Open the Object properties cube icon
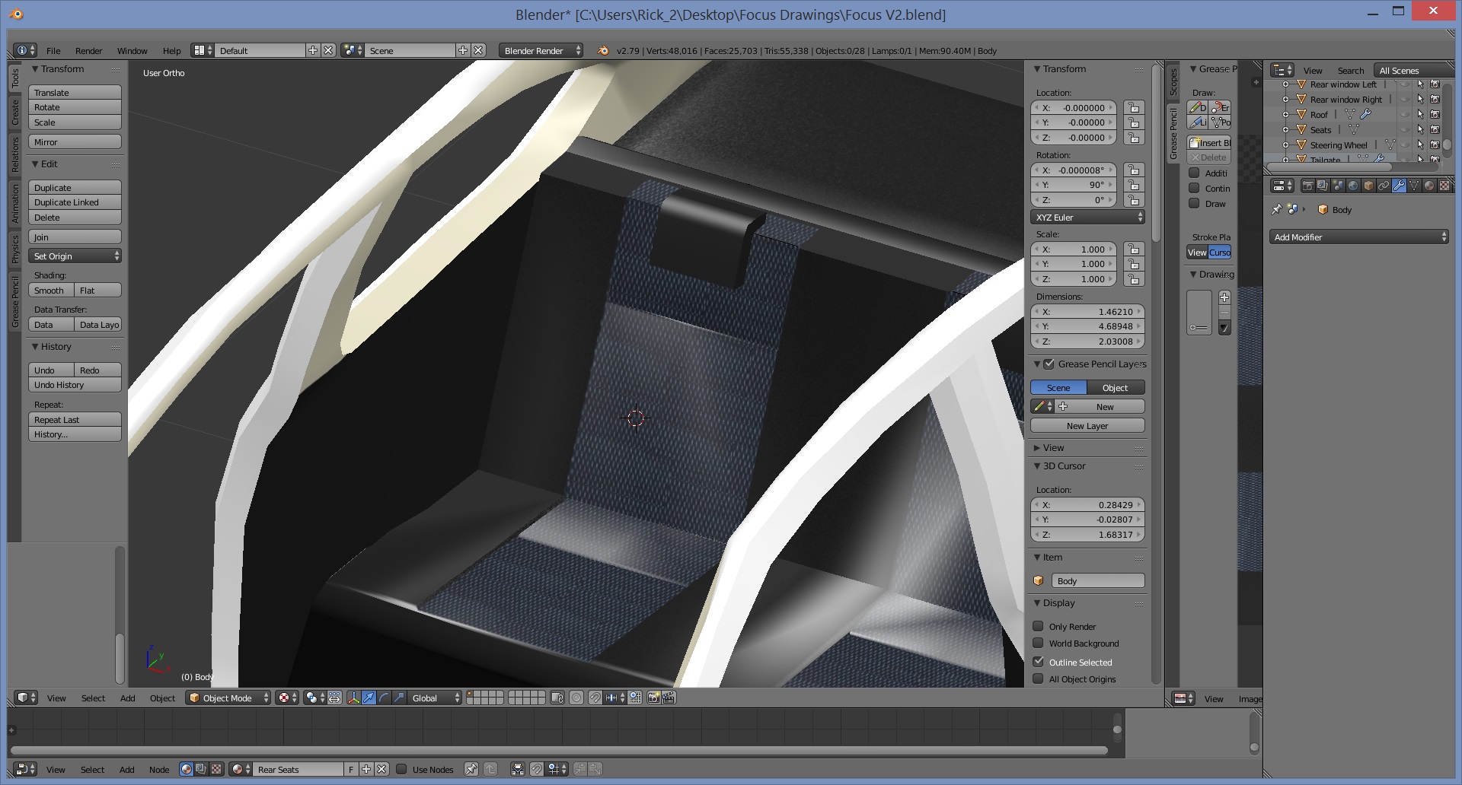Image resolution: width=1462 pixels, height=785 pixels. pyautogui.click(x=1368, y=186)
